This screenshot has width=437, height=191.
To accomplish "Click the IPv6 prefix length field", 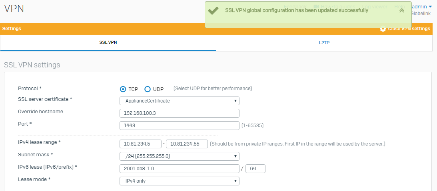I will click(255, 169).
